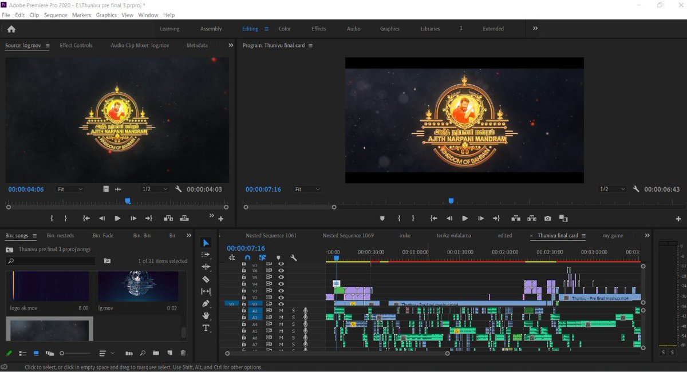Switch project panel to List View
Screen dimensions: 687x372
click(23, 353)
